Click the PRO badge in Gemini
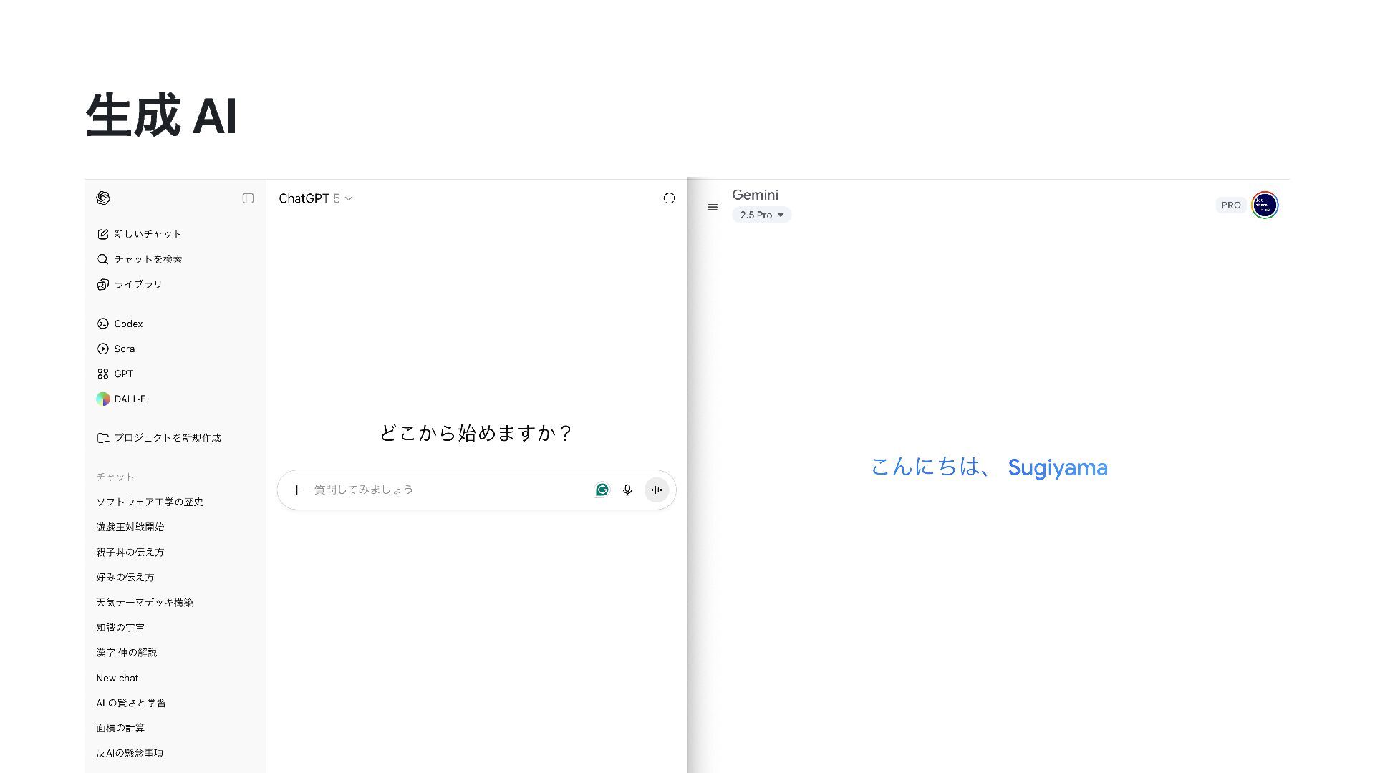The height and width of the screenshot is (773, 1375). (1231, 205)
